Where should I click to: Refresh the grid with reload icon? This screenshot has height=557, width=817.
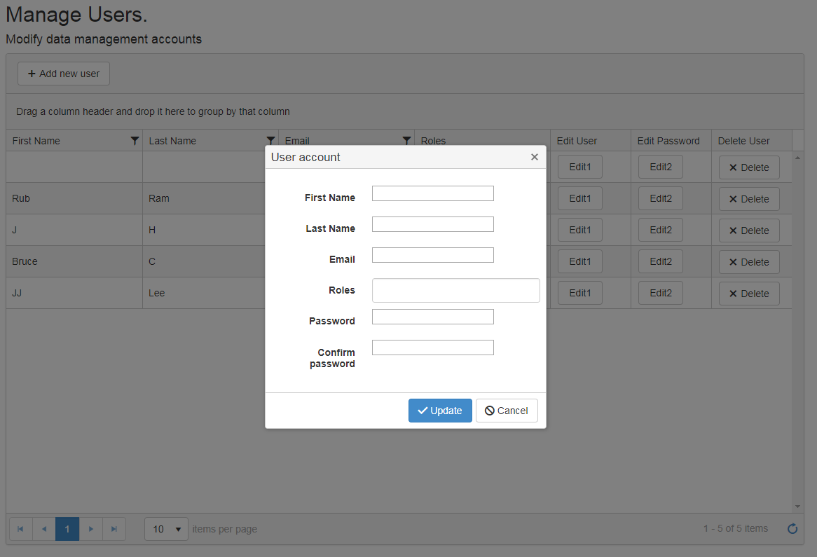click(x=792, y=529)
